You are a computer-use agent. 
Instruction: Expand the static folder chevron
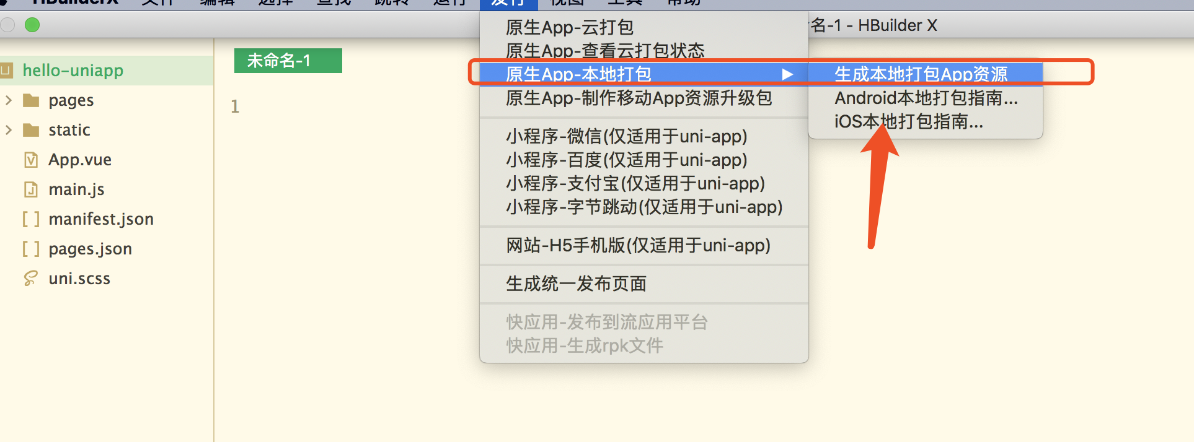click(9, 130)
